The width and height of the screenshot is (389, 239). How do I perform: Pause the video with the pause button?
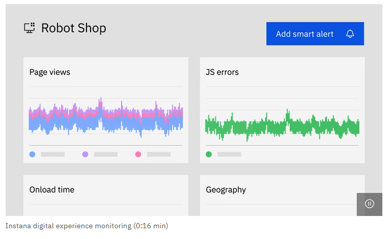click(x=370, y=204)
